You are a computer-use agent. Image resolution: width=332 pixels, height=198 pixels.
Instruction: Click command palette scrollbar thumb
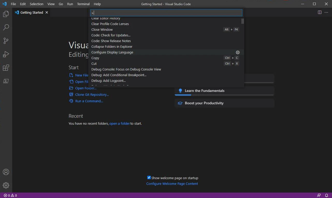242,21
